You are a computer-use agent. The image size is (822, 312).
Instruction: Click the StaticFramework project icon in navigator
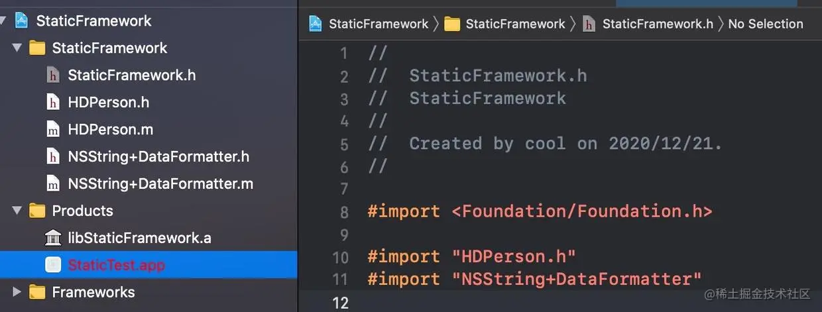[21, 21]
